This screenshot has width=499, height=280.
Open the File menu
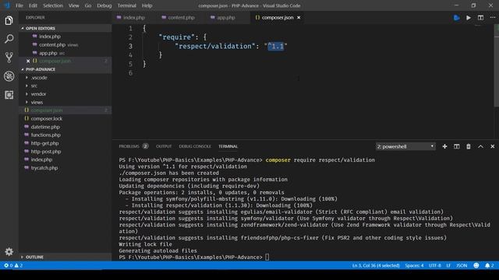tap(19, 5)
